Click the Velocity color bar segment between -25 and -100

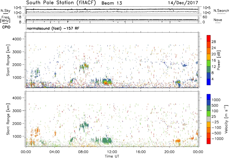coord(209,125)
